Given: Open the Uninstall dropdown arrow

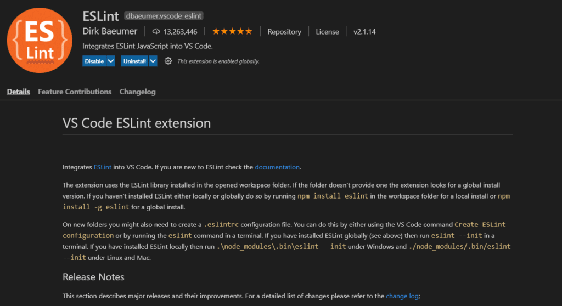Looking at the screenshot, I should [153, 61].
